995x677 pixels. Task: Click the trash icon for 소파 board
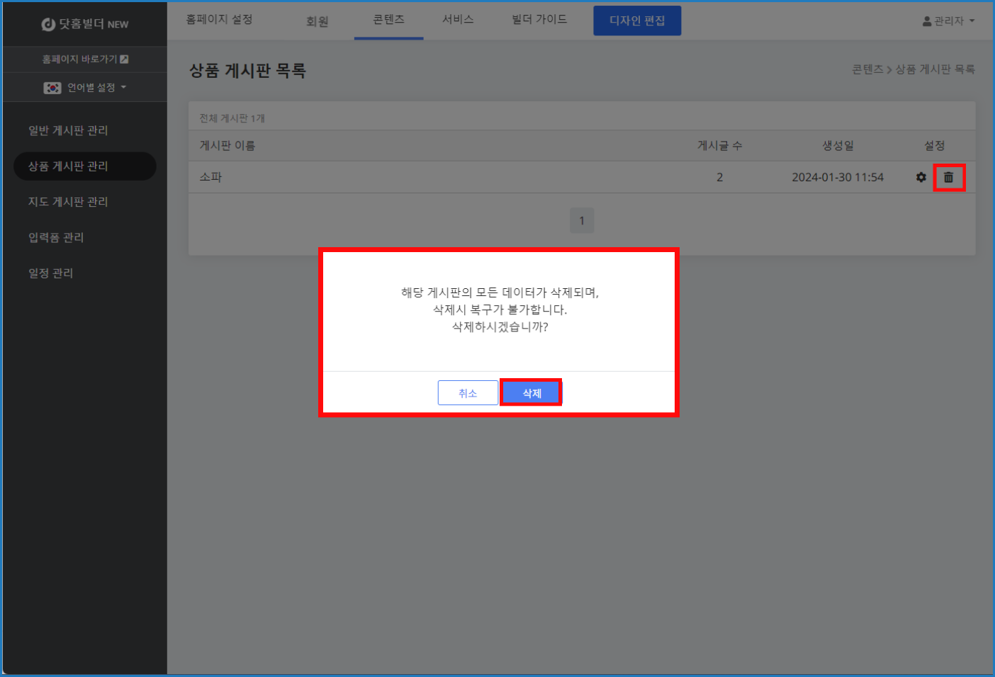[948, 177]
